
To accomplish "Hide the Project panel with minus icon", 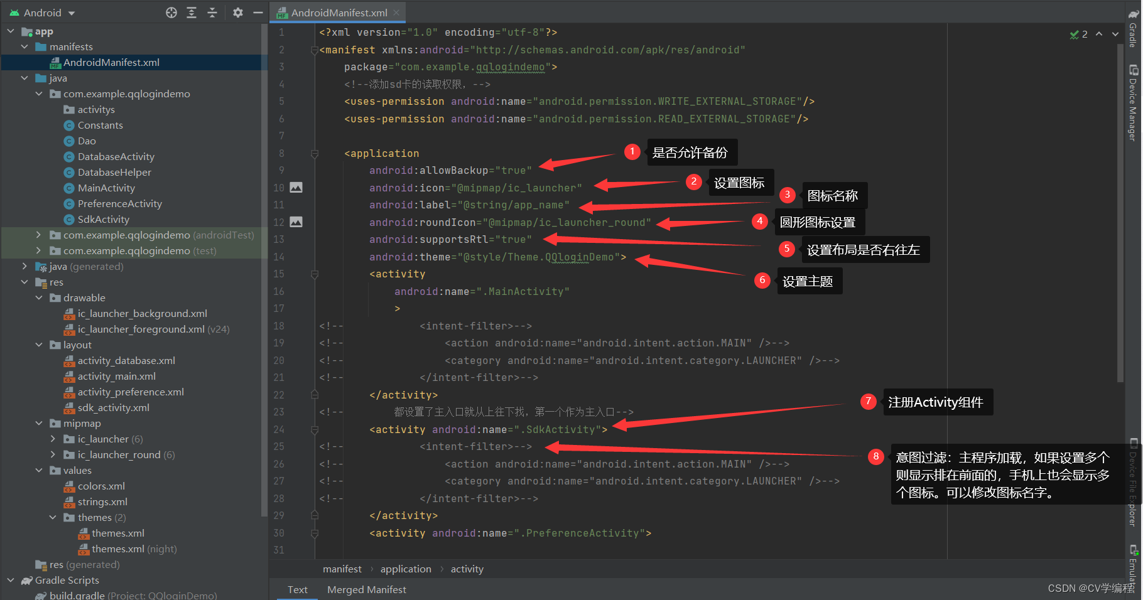I will [257, 13].
